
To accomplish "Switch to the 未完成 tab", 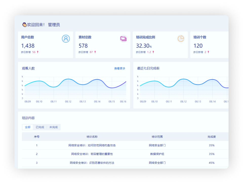I will [53, 127].
